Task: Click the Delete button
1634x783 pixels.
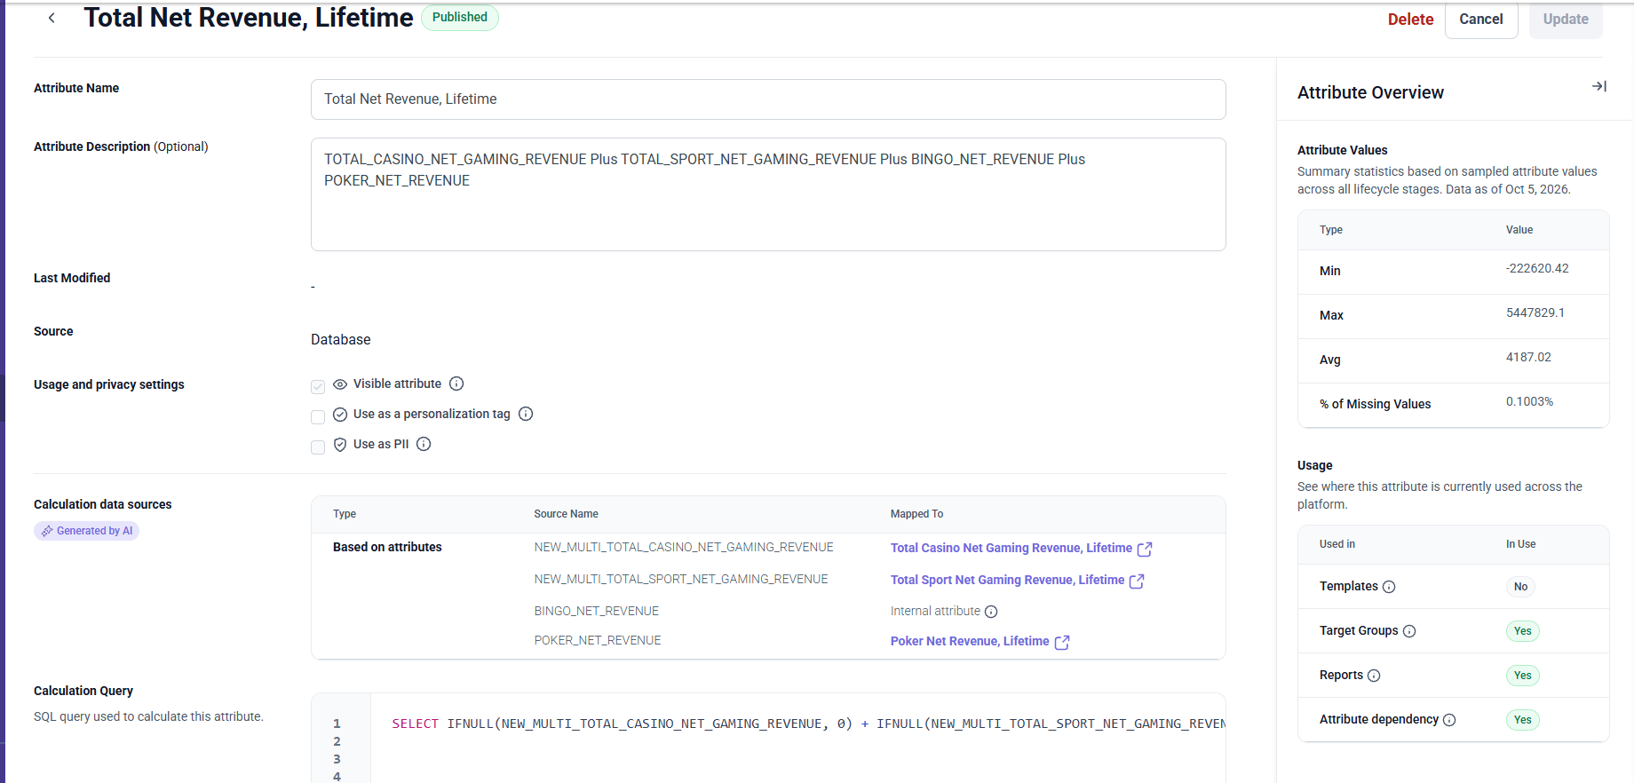Action: [1410, 20]
